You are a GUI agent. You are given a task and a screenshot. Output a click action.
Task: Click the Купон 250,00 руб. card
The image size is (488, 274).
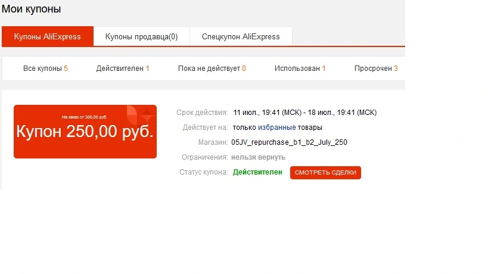coord(85,132)
